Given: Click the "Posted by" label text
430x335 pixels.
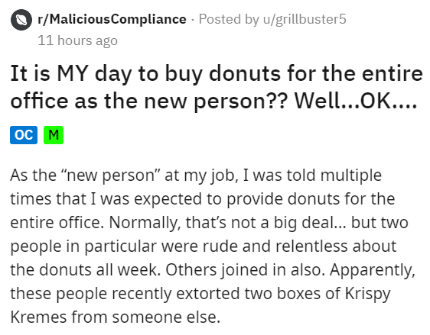Looking at the screenshot, I should [229, 19].
